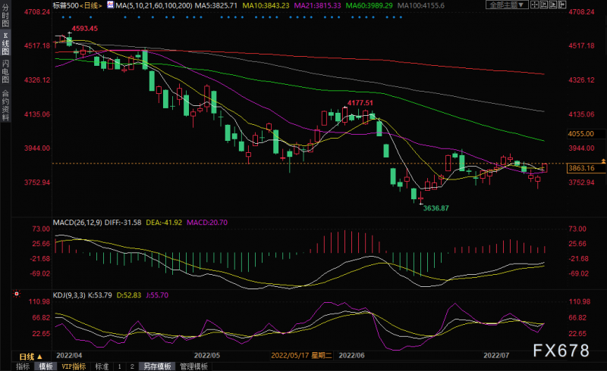Open the VIP指标 tab

point(74,366)
